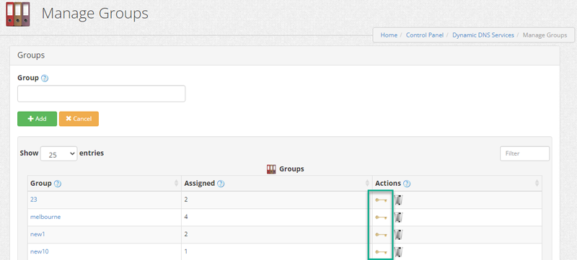Screen dimensions: 577x260
Task: Open the new1 group link
Action: pos(38,234)
